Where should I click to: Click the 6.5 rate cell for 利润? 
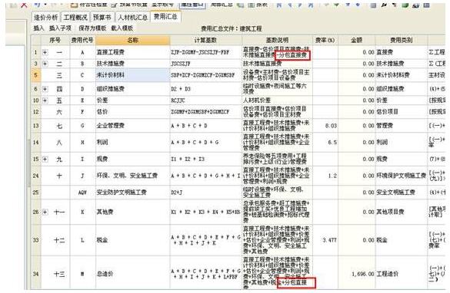325,142
